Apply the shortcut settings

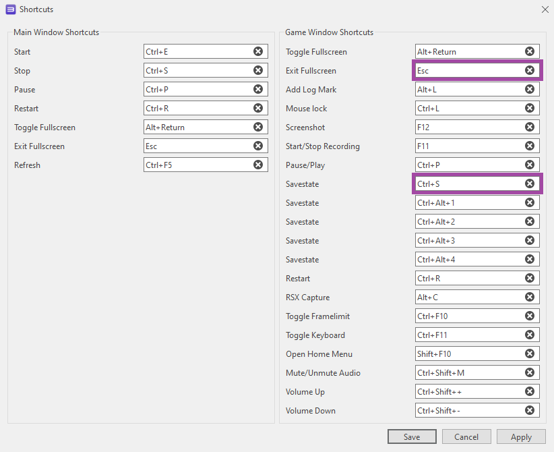[521, 437]
